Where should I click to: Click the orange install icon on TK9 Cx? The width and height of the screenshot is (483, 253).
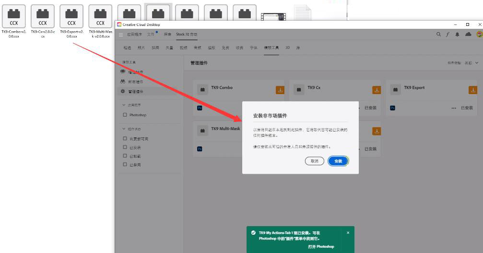[x=377, y=90]
